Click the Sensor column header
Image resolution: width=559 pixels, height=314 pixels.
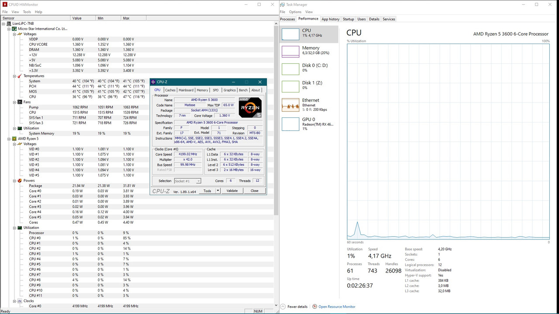(35, 18)
